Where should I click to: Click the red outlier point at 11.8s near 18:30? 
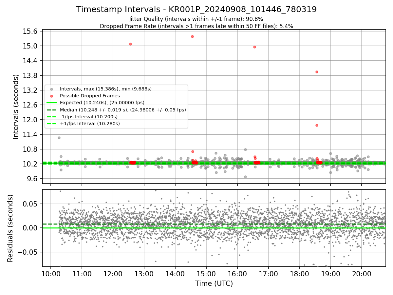pyautogui.click(x=317, y=125)
